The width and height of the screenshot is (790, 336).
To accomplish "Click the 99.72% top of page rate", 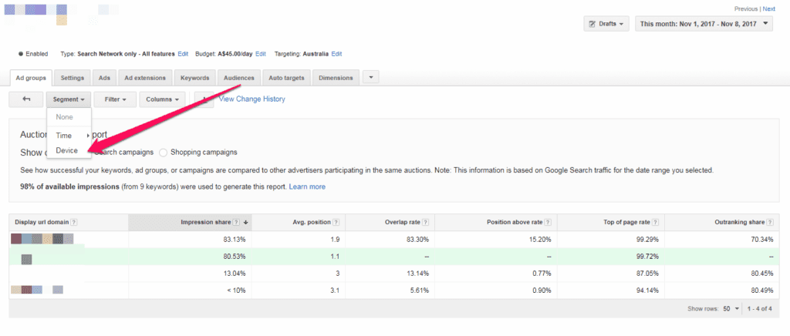I will (x=647, y=257).
